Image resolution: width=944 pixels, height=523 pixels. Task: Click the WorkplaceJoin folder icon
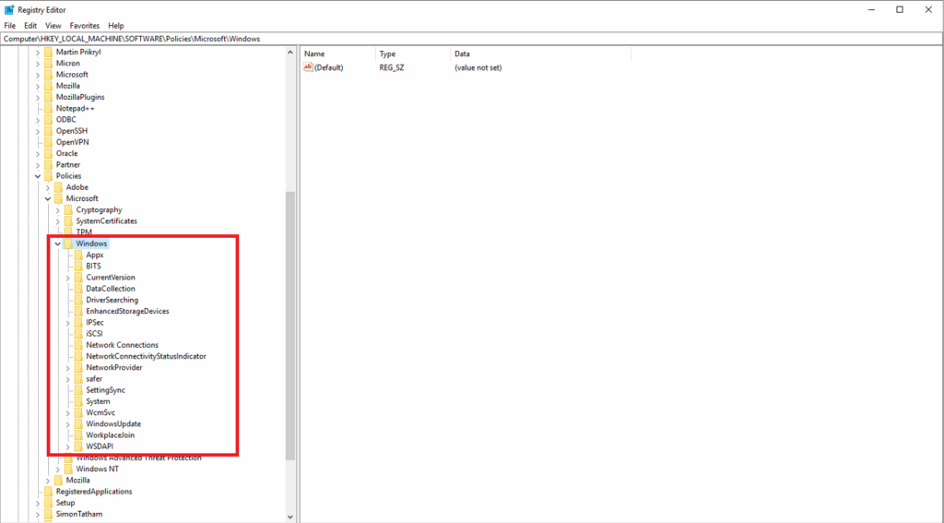pos(78,435)
